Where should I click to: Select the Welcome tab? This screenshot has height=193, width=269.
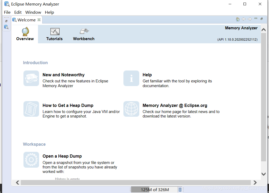[27, 20]
